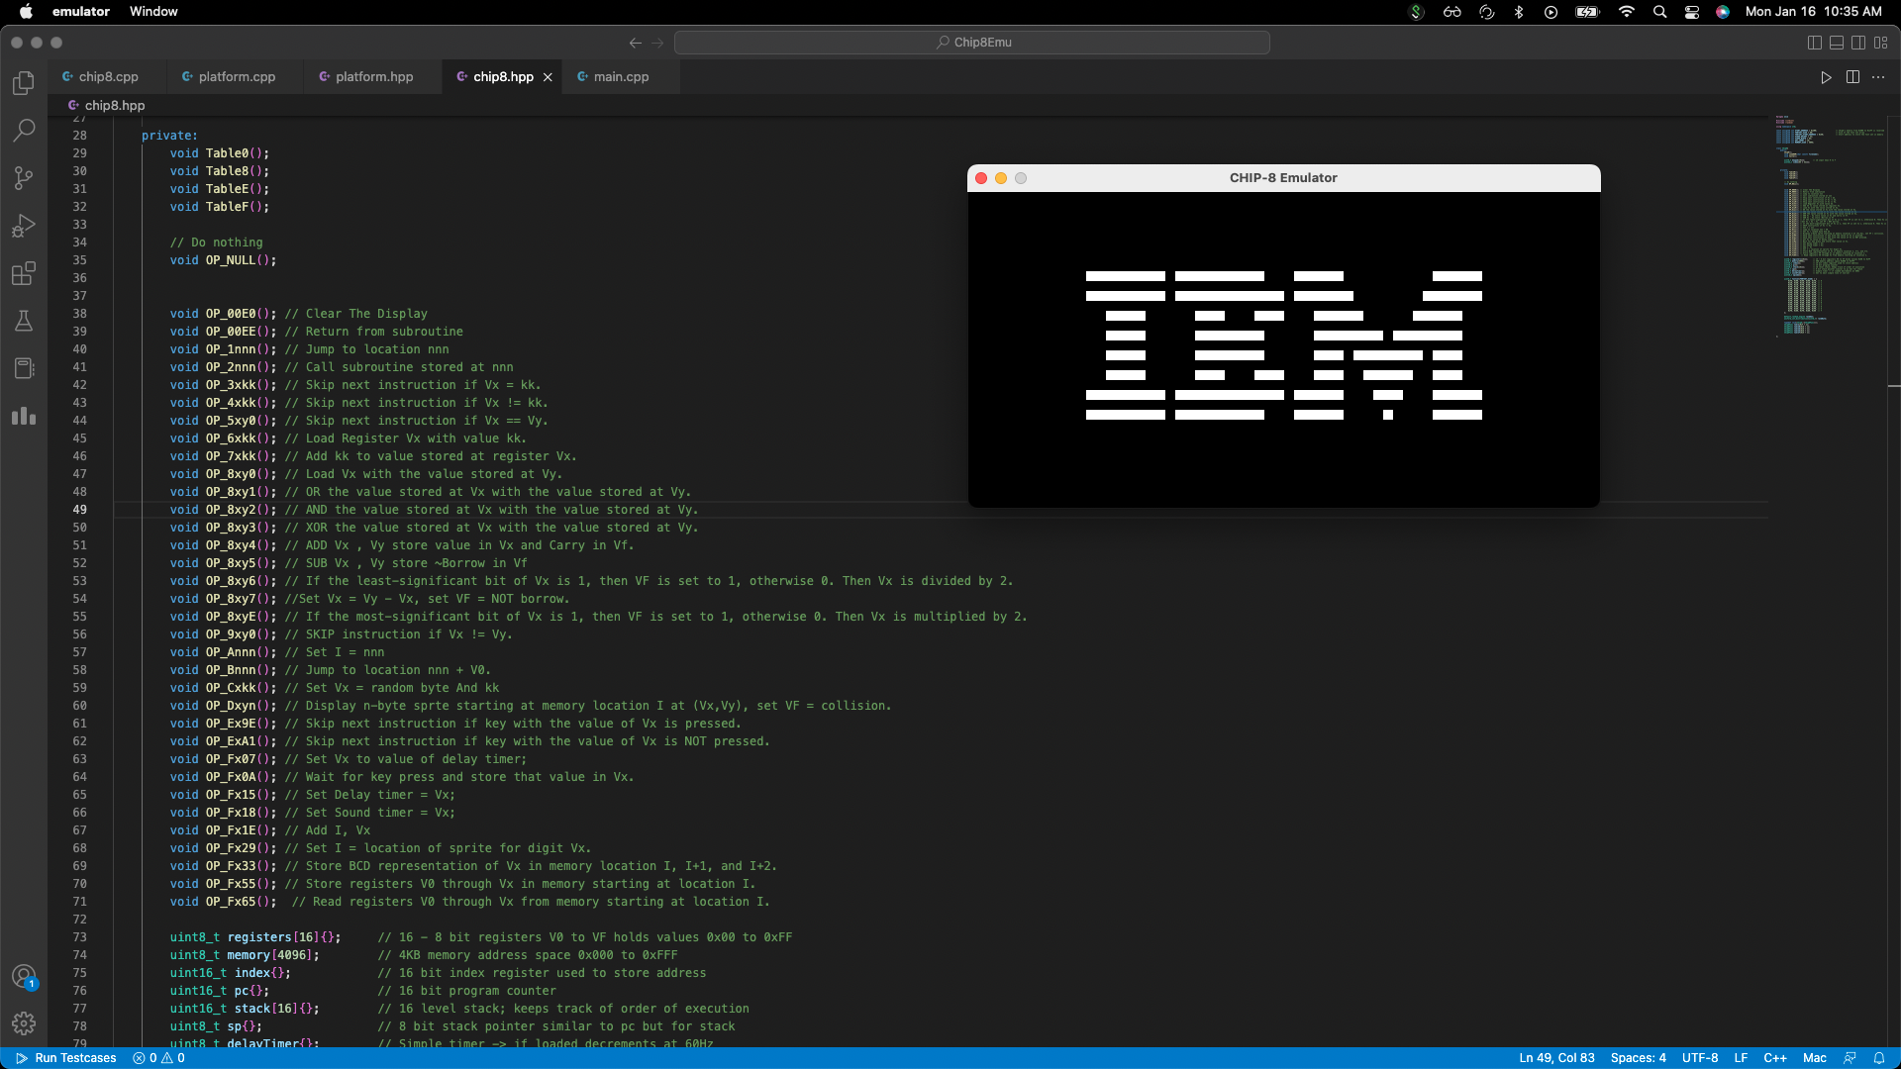1901x1069 pixels.
Task: Click the Run code play button
Action: tap(1826, 77)
